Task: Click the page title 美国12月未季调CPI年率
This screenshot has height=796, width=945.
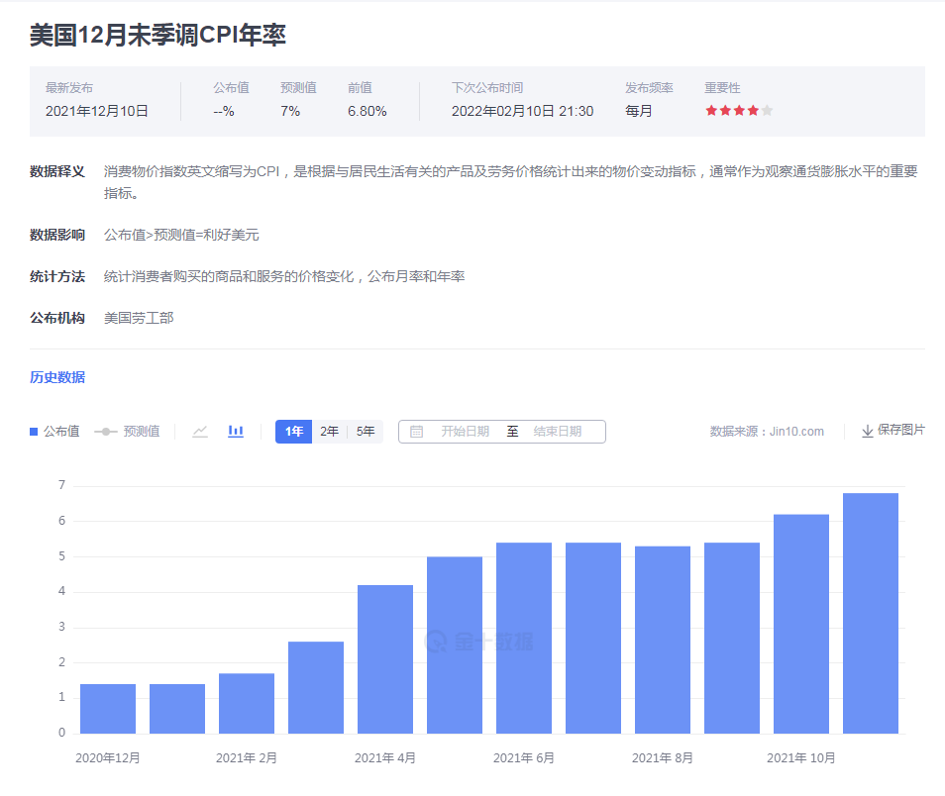Action: click(x=157, y=35)
